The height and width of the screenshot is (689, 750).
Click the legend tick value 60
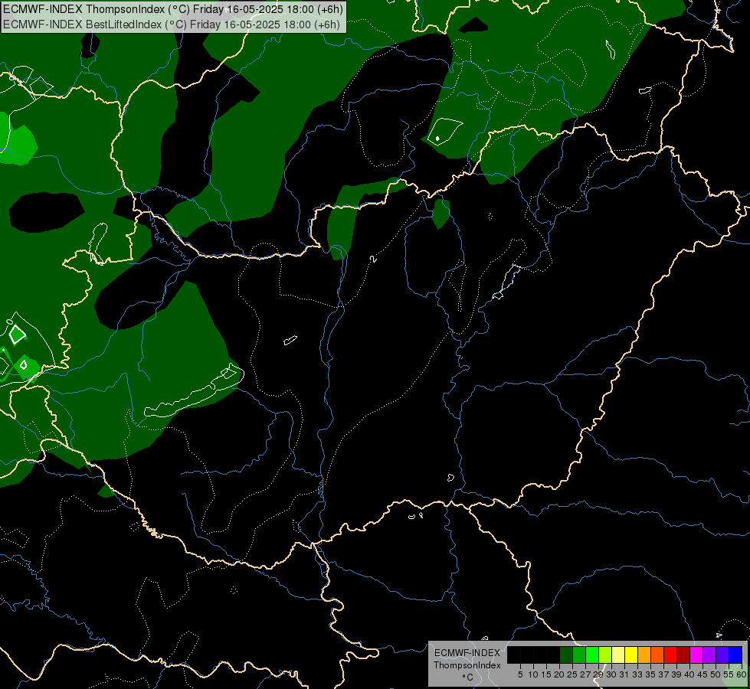click(x=742, y=674)
